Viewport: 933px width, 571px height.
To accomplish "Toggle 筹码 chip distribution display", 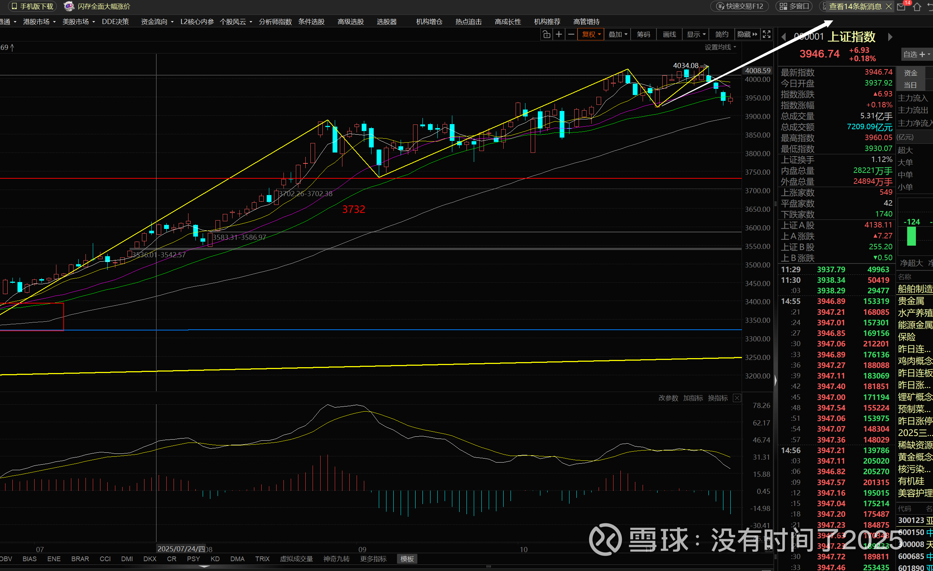I will point(643,35).
